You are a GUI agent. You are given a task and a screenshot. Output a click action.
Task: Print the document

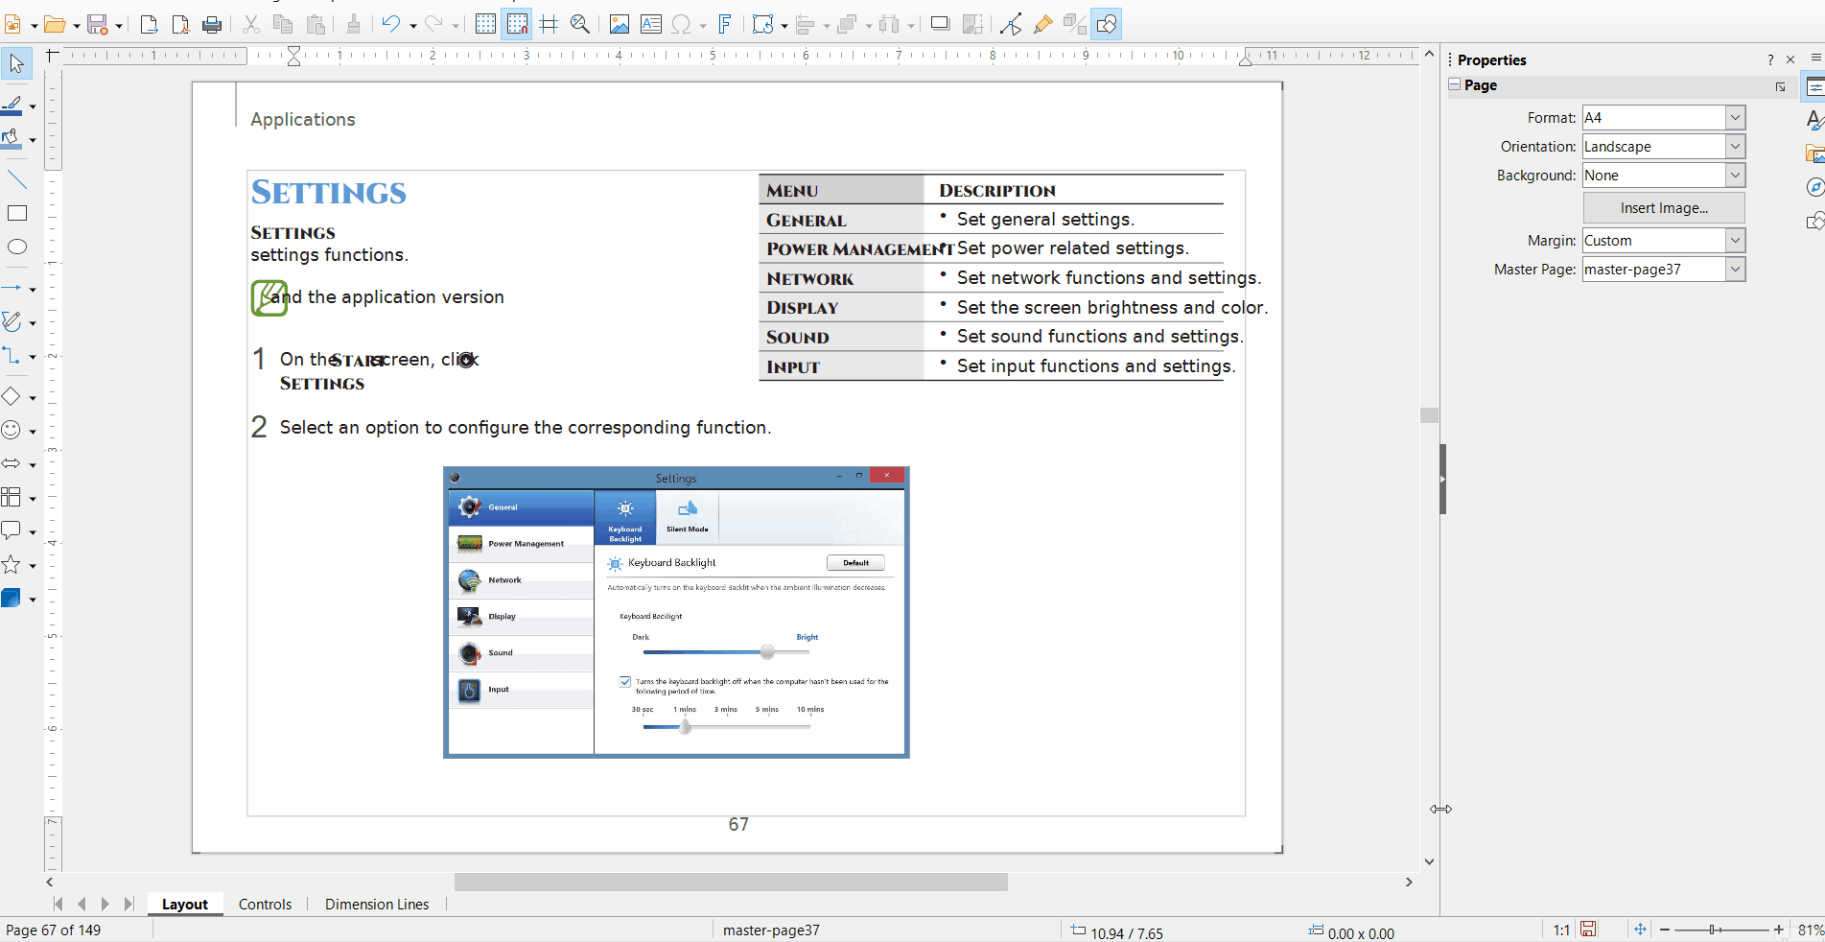click(212, 24)
